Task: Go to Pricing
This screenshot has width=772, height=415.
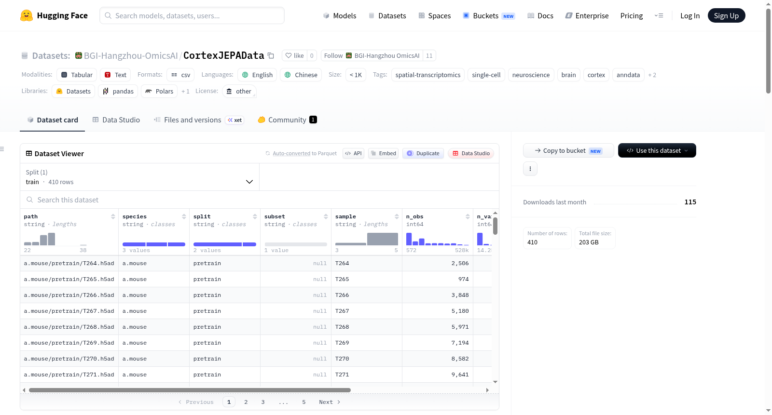Action: click(x=632, y=15)
